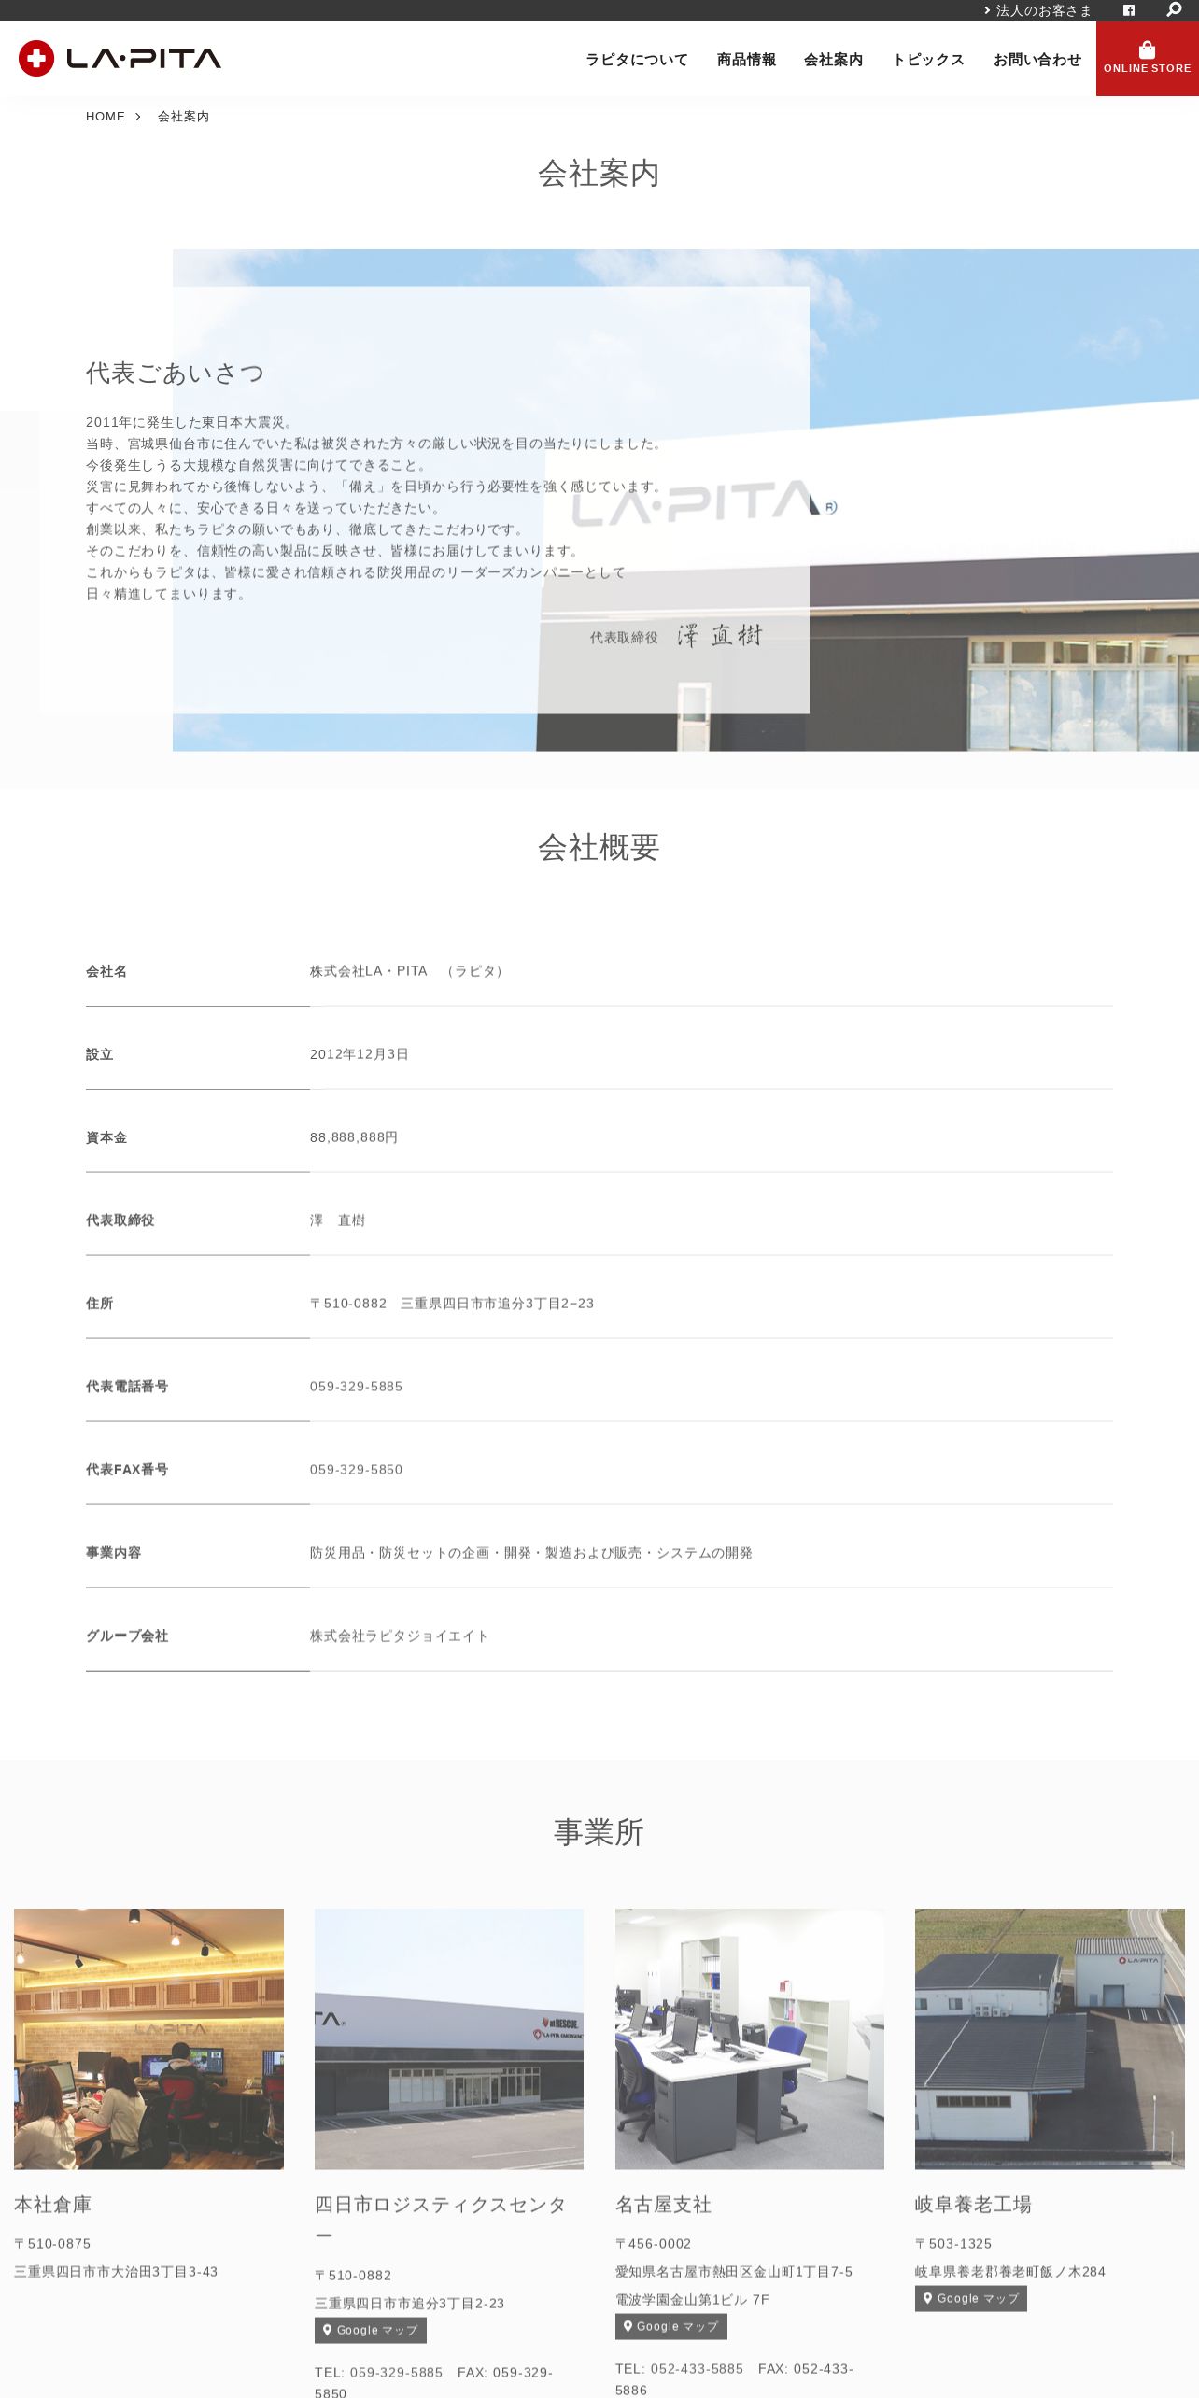The height and width of the screenshot is (2398, 1199).
Task: Click the 本社倉庫 location title
Action: [x=52, y=2205]
